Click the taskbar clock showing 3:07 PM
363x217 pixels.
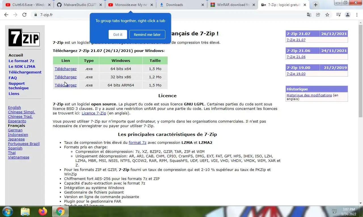349,211
